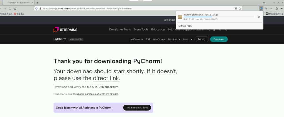The image size is (284, 117).
Task: Open the browser hamburger menu
Action: coord(282,9)
